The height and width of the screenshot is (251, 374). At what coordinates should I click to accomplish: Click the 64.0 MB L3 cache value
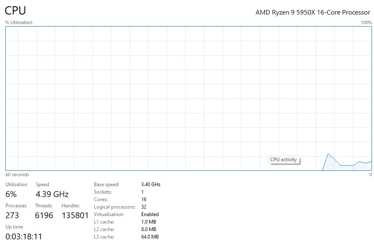point(150,237)
